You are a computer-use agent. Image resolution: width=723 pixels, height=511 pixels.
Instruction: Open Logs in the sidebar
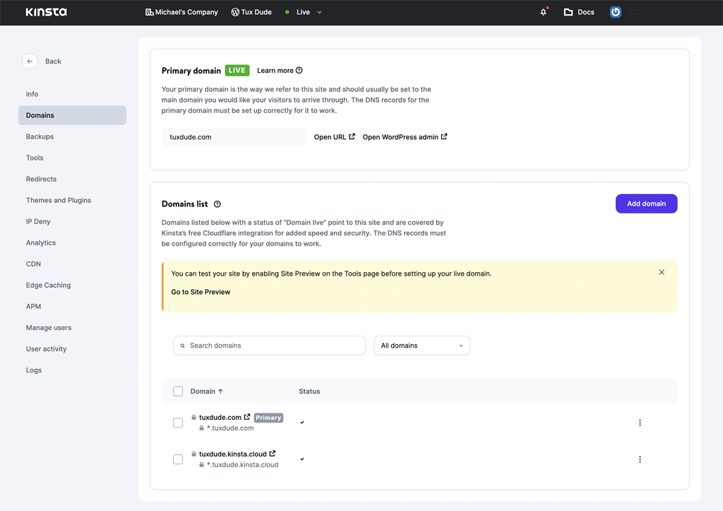click(x=34, y=370)
